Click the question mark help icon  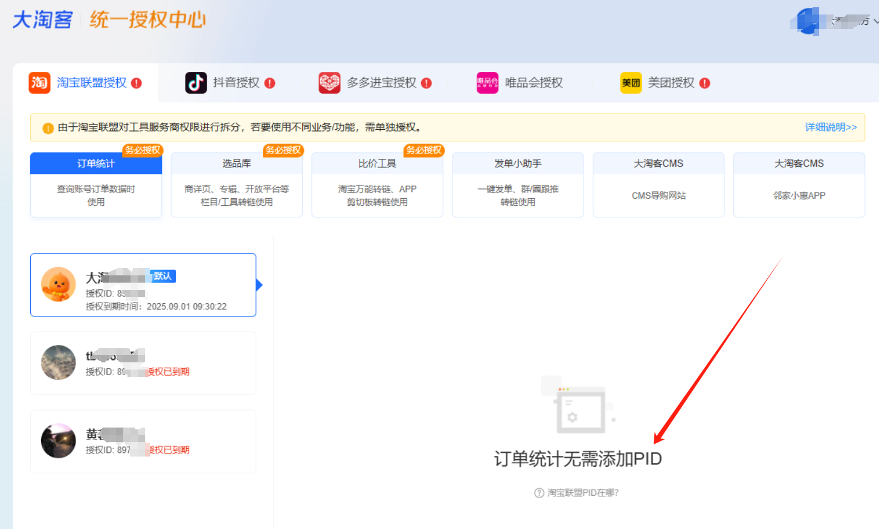click(x=539, y=493)
